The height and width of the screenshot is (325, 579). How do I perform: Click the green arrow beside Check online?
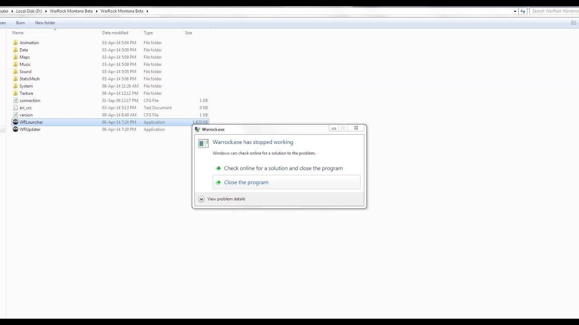point(218,168)
